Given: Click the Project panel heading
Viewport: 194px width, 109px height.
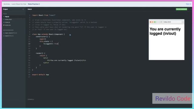Looking at the screenshot, I should click(x=5, y=9).
